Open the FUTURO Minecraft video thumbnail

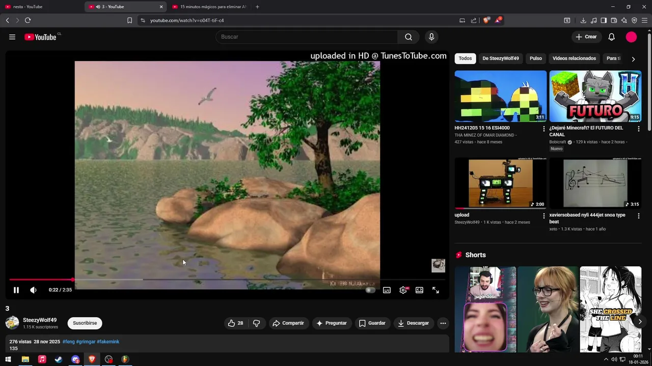coord(595,96)
